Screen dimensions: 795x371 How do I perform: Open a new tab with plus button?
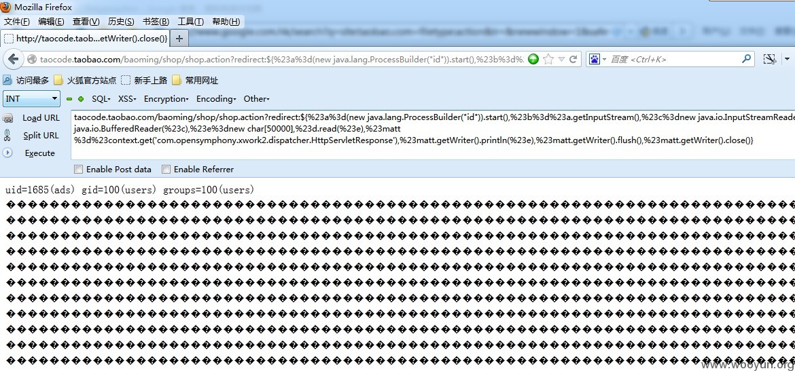click(179, 38)
